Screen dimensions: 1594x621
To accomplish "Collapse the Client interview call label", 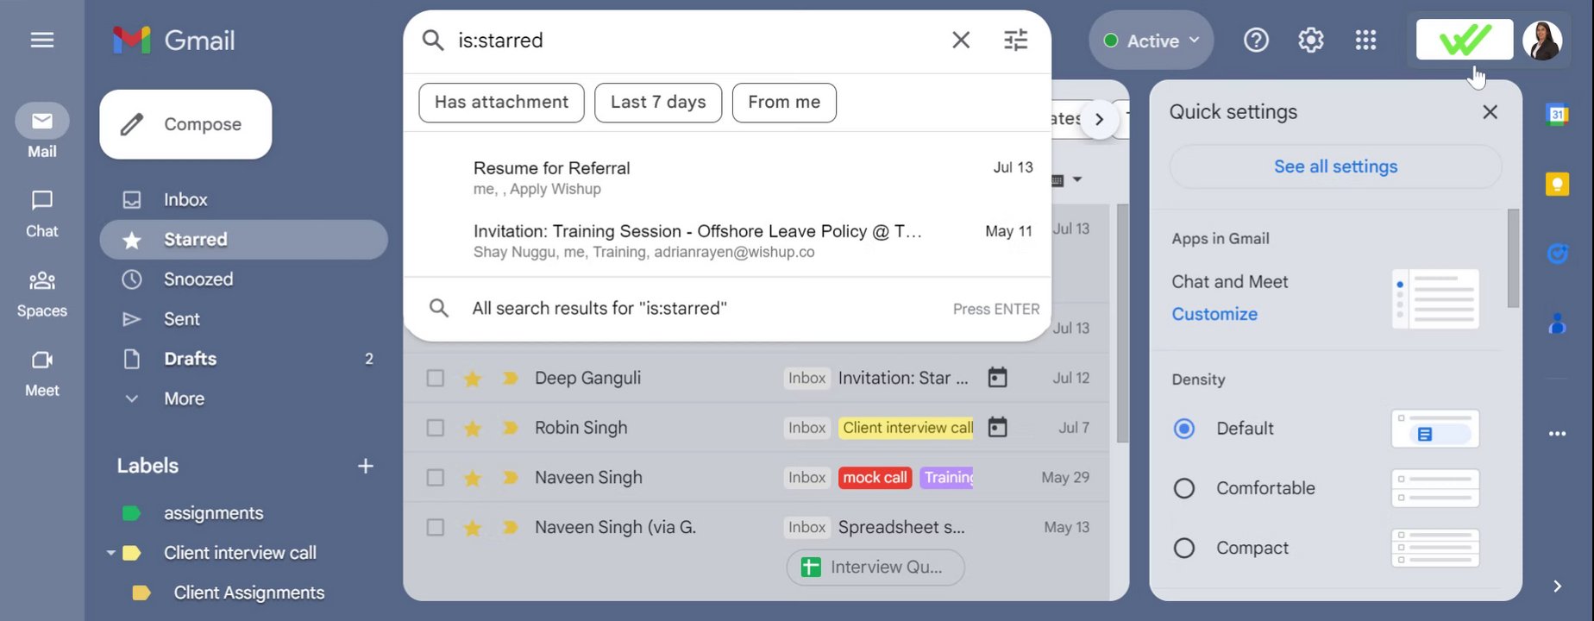I will point(110,553).
